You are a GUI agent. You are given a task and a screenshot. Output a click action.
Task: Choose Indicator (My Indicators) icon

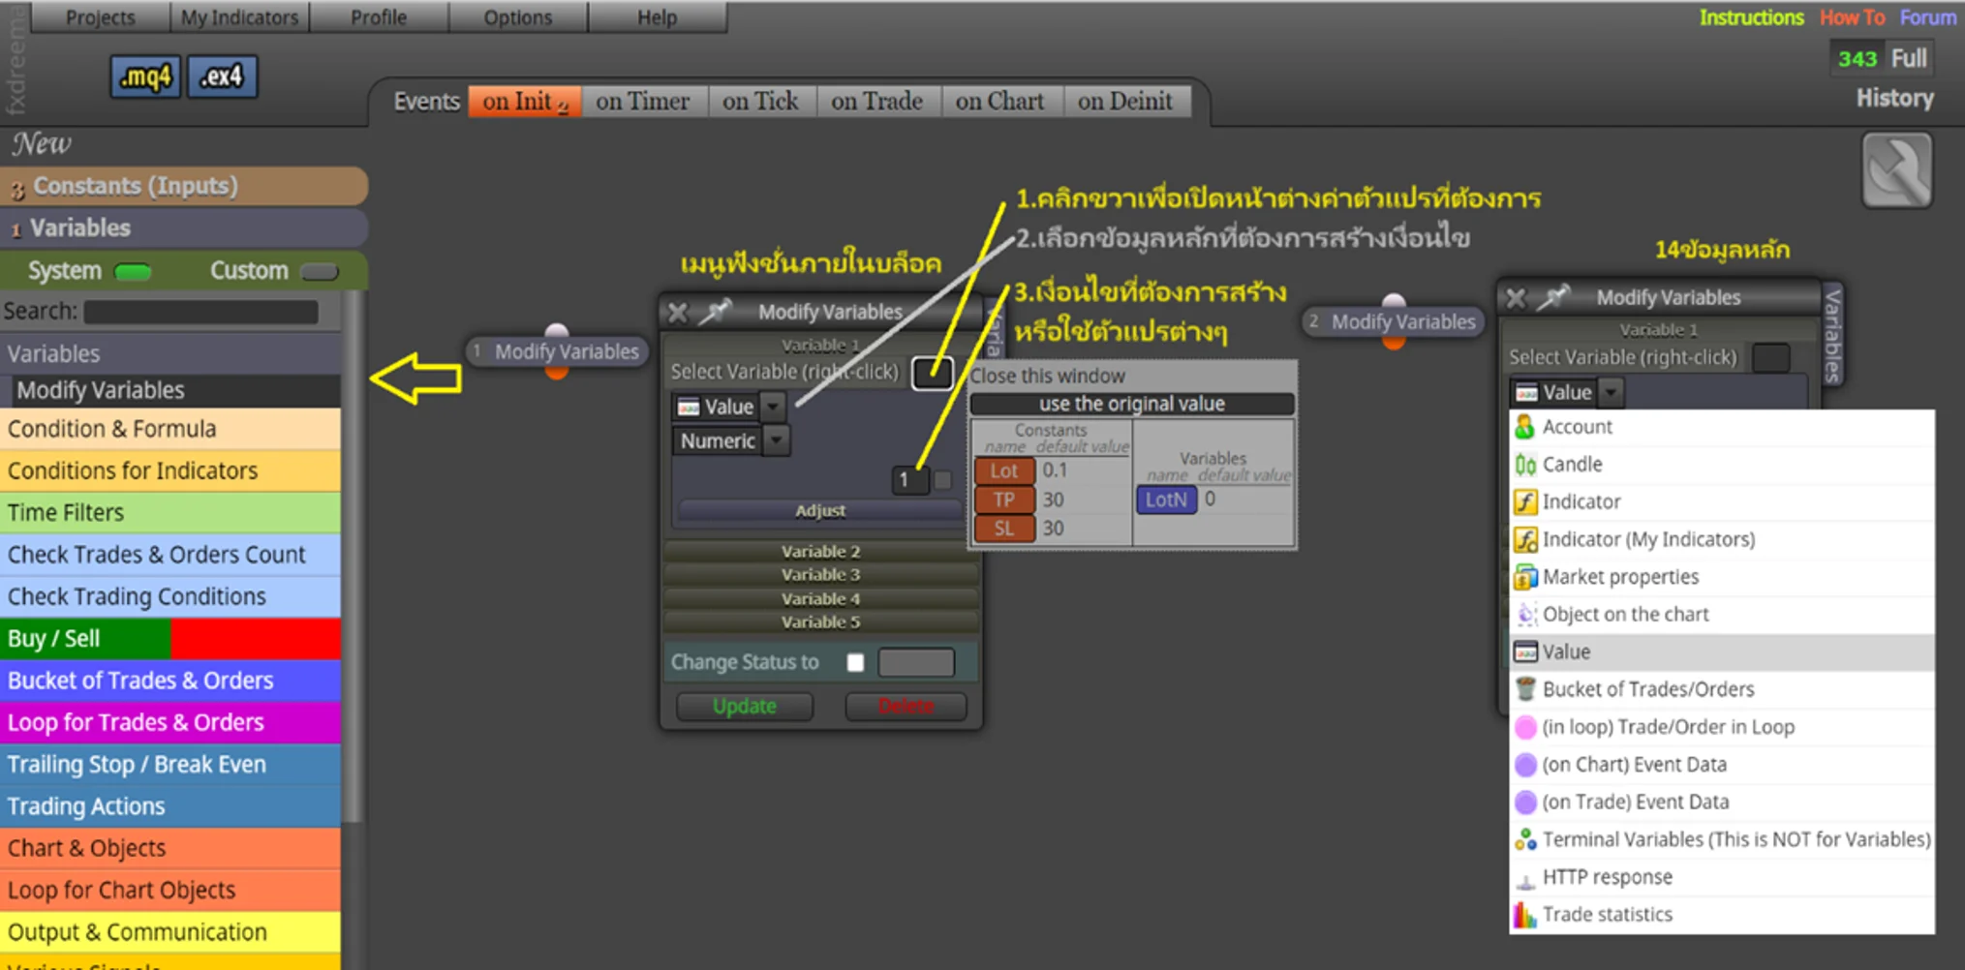pos(1525,539)
